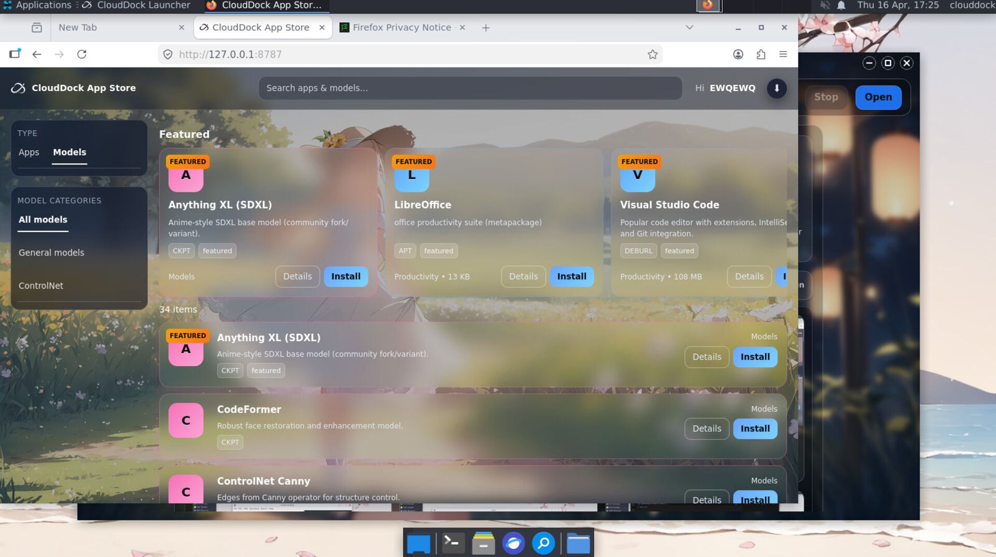Expand the list all tabs chevron
The height and width of the screenshot is (557, 996).
coord(689,27)
